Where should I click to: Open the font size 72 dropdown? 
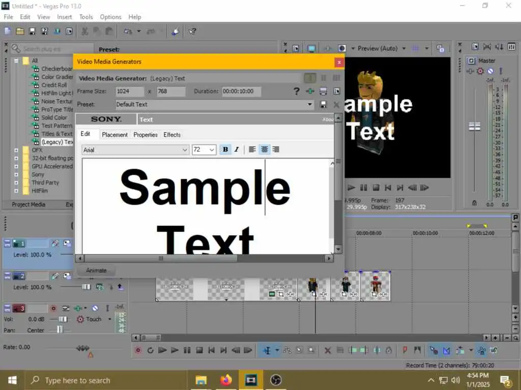pyautogui.click(x=212, y=150)
